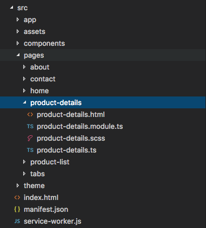Click the JSON braces icon of manifest.json

tap(17, 209)
